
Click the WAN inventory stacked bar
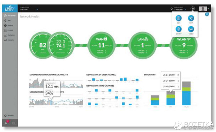pyautogui.click(x=155, y=100)
